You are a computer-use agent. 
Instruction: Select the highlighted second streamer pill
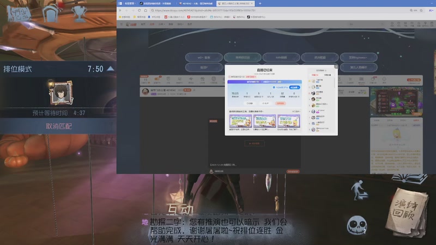243,58
